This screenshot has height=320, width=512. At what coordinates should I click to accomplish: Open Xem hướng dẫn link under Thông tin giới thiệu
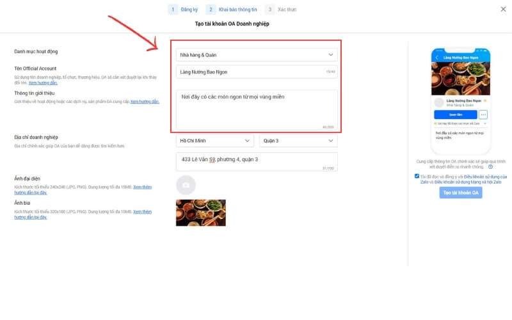tap(145, 102)
